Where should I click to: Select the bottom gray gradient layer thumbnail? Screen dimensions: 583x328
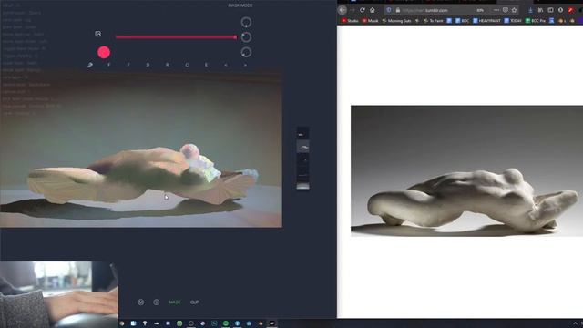(x=303, y=186)
